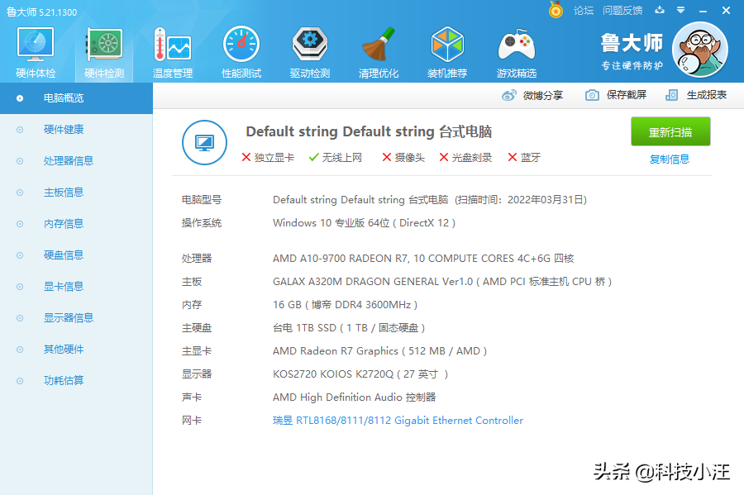Click the '16 GB ( 博帝 DDR4 3600MHz )' value

[345, 305]
